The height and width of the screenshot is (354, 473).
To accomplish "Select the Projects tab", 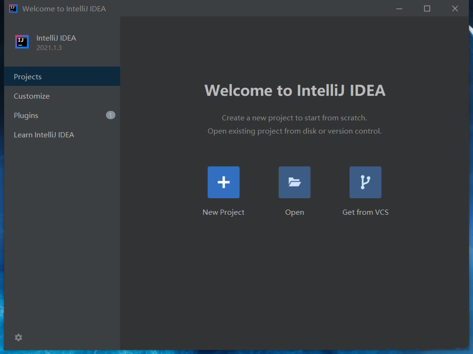I will pyautogui.click(x=62, y=76).
